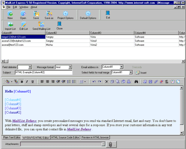The image size is (186, 149).
Task: Click the Send Mailing List icon
Action: coord(41,26)
